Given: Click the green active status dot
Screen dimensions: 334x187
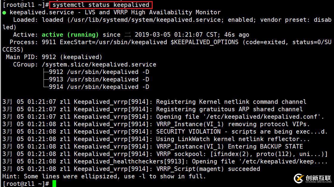Looking at the screenshot, I should [x=4, y=13].
